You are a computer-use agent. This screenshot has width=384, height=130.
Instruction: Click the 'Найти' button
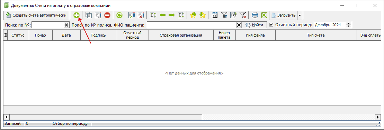[x=255, y=25]
